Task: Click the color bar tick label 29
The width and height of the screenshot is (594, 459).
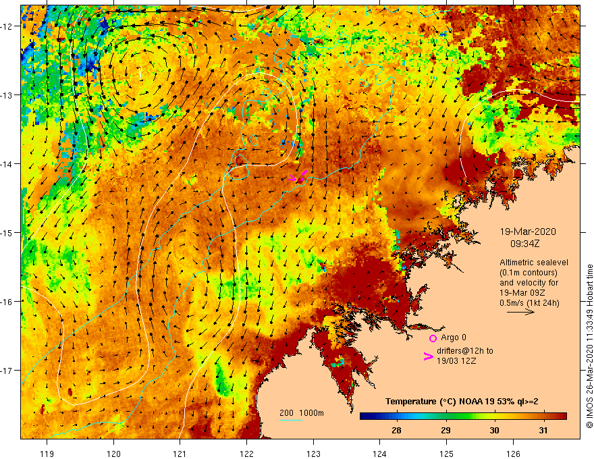Action: pos(446,431)
